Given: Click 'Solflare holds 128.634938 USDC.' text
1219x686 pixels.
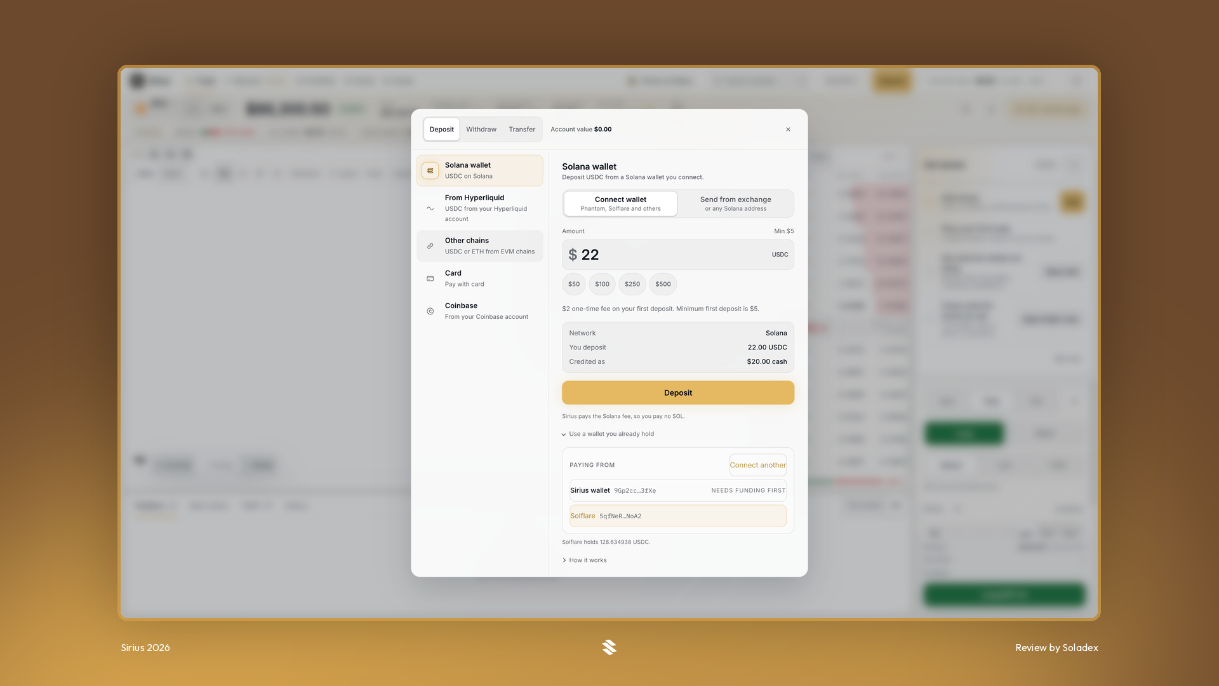Looking at the screenshot, I should tap(606, 542).
